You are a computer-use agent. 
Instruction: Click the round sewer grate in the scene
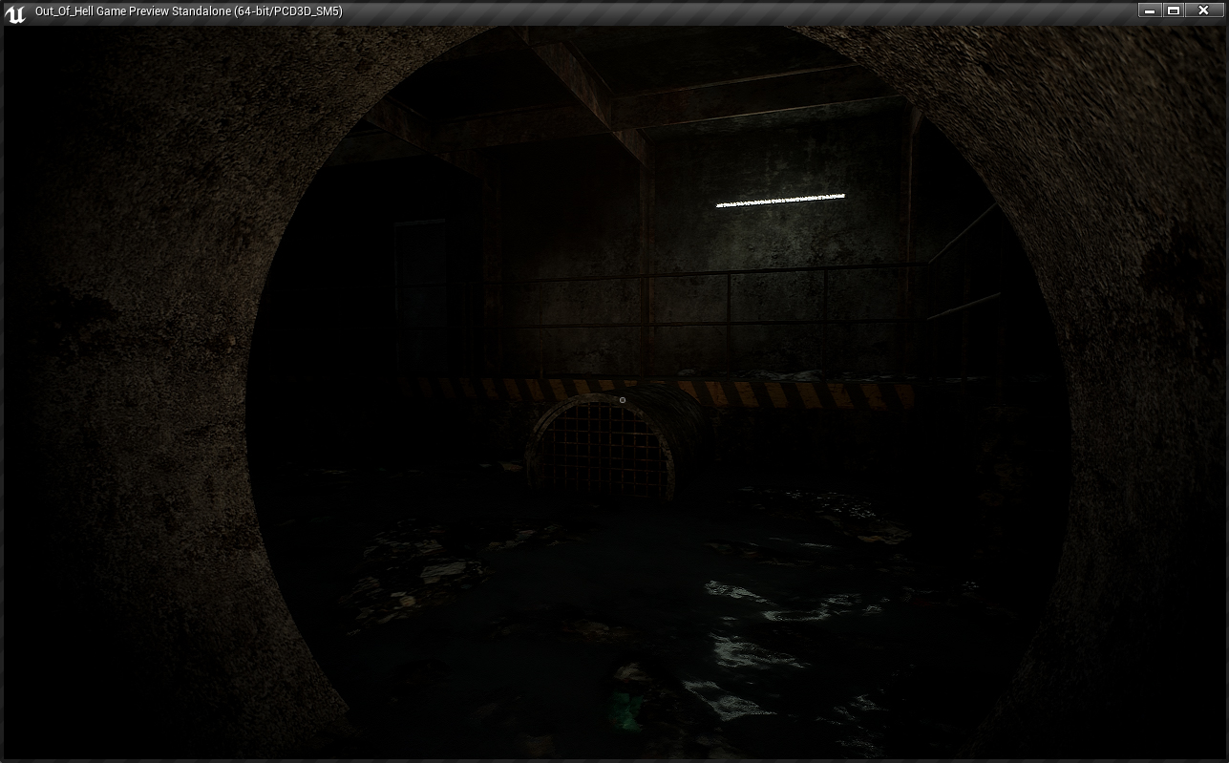pos(600,447)
